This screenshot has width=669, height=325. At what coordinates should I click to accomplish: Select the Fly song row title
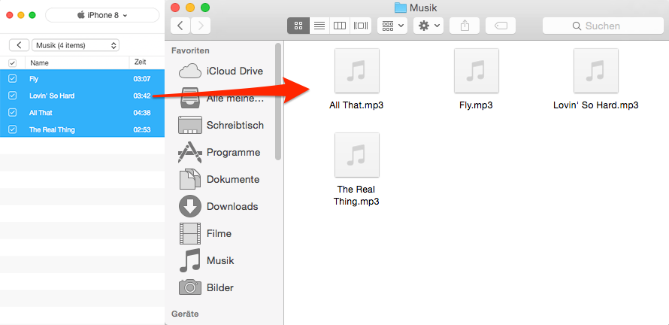pos(34,78)
